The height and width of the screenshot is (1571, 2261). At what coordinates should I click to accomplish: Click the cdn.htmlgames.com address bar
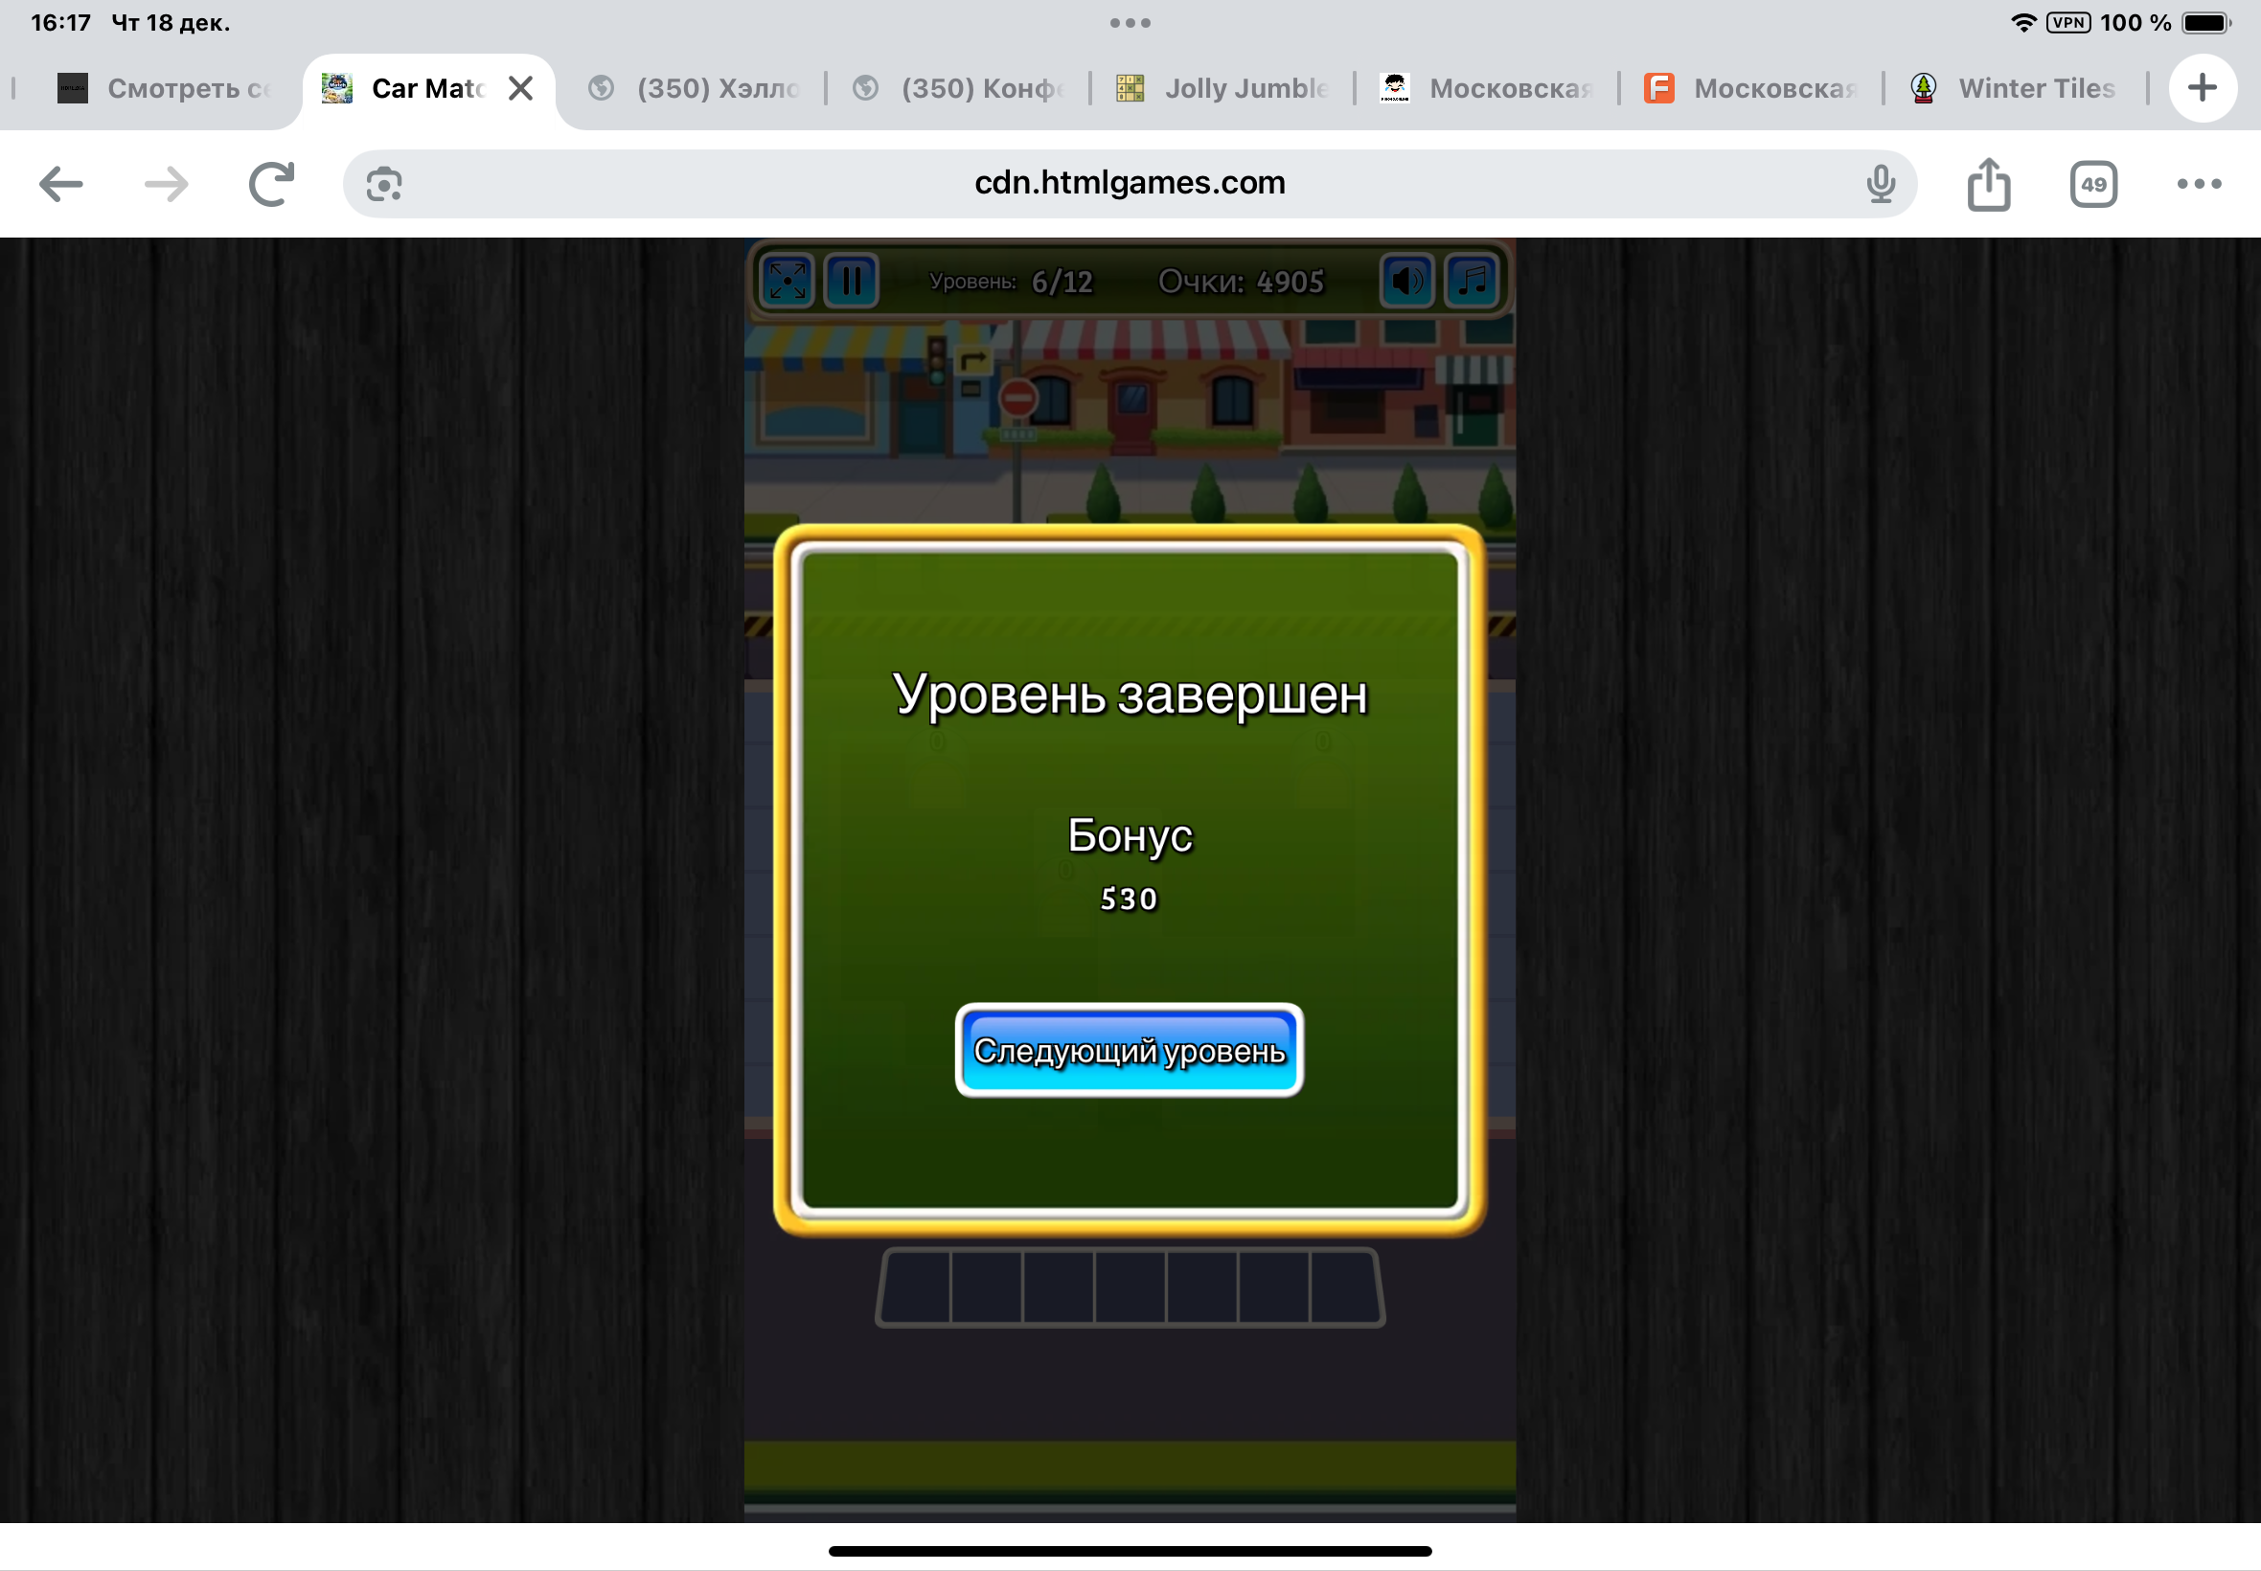click(1129, 183)
